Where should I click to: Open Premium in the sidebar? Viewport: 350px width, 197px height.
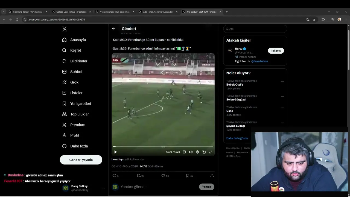point(74,125)
